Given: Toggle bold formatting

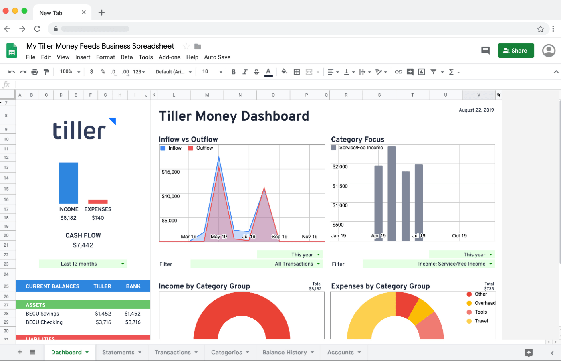Looking at the screenshot, I should (233, 72).
